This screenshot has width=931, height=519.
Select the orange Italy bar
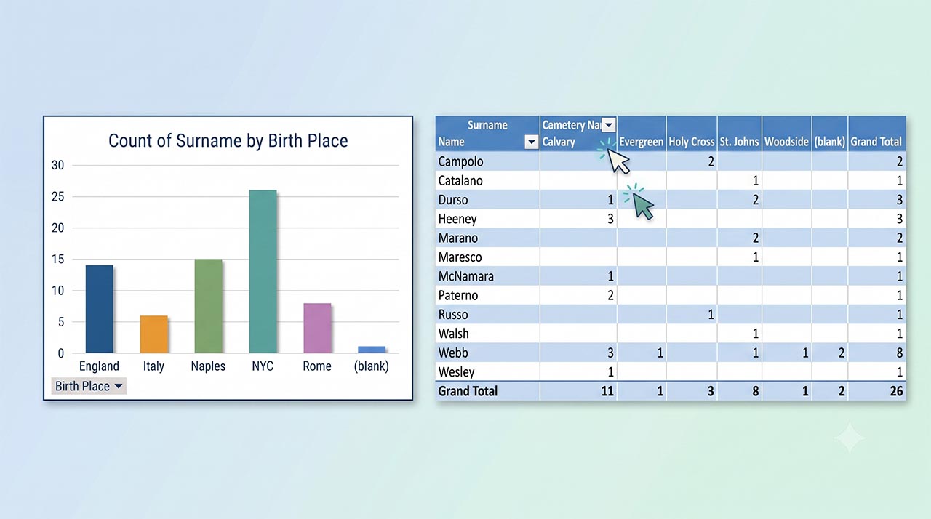pyautogui.click(x=154, y=334)
